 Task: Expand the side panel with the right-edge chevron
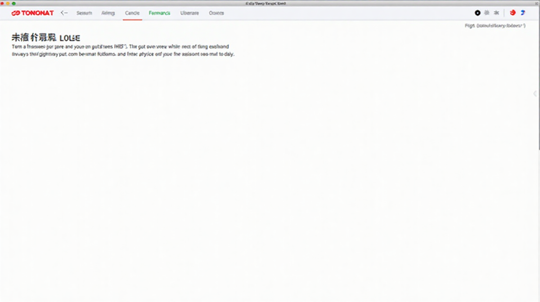pos(535,93)
